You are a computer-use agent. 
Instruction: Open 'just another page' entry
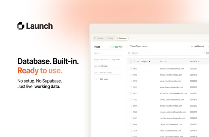pos(103,72)
